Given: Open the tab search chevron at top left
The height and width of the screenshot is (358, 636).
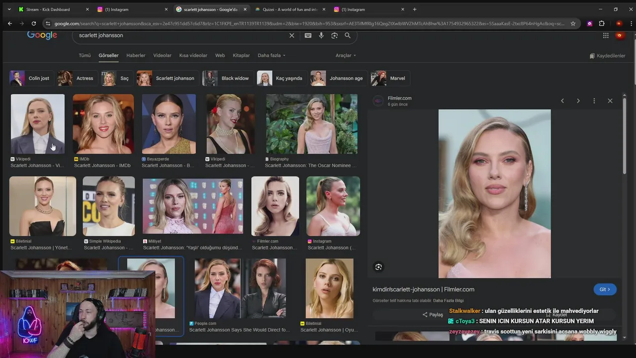Looking at the screenshot, I should tap(8, 9).
